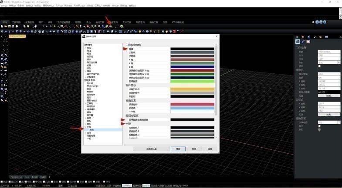Click the Options gear icon in the standard toolbar
This screenshot has width=342, height=188.
point(111,26)
